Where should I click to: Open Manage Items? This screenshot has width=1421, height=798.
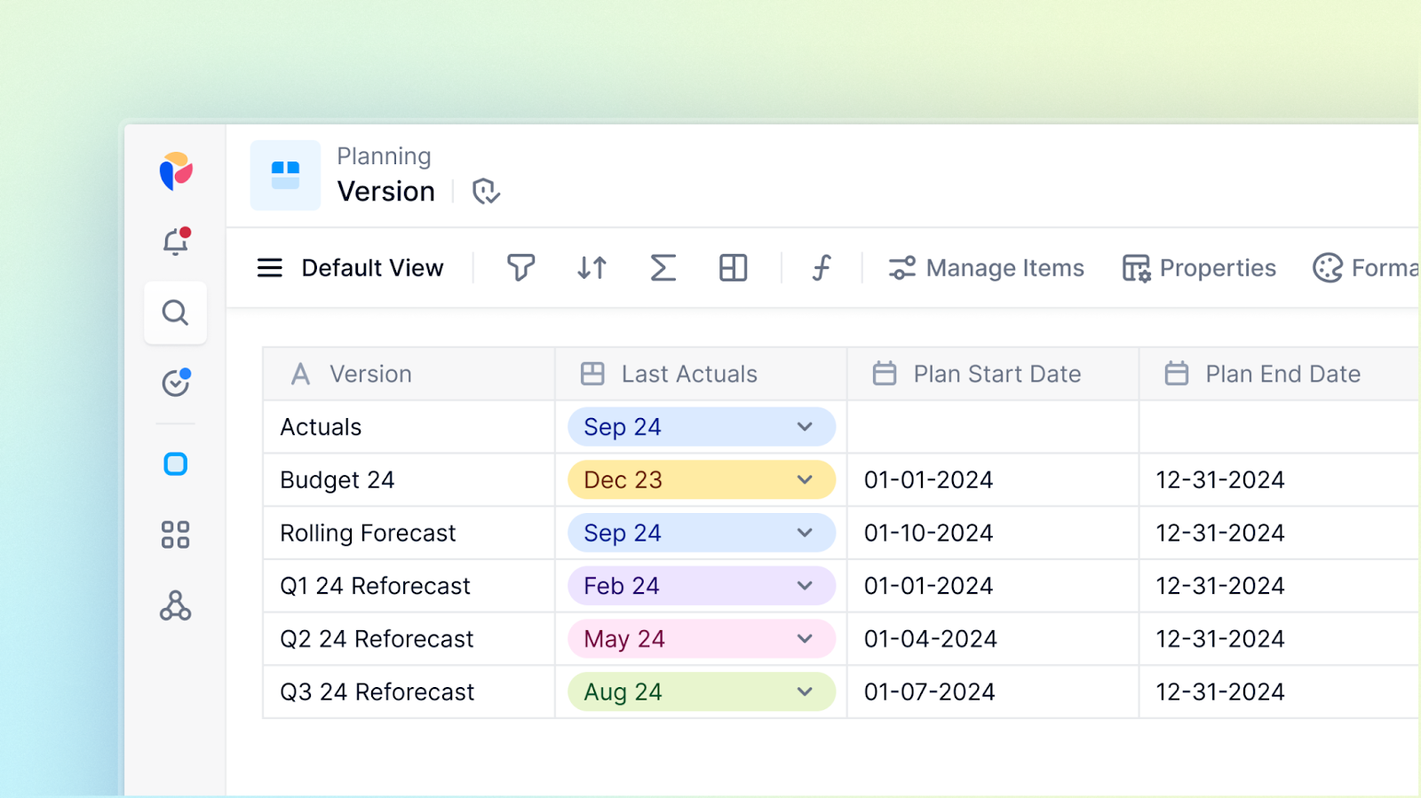pyautogui.click(x=986, y=268)
